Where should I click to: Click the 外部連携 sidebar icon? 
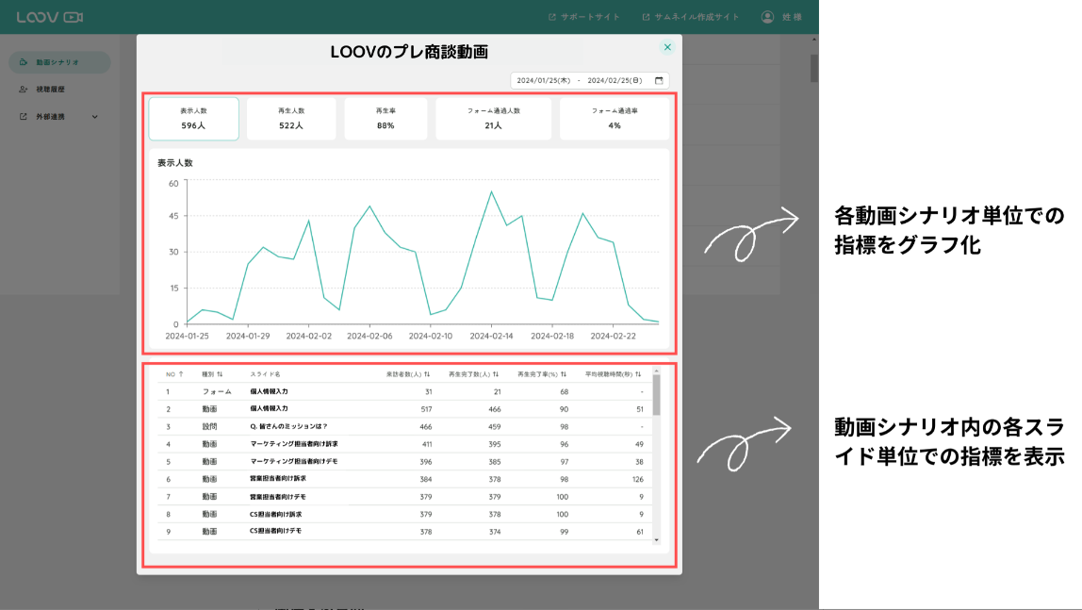pos(24,117)
